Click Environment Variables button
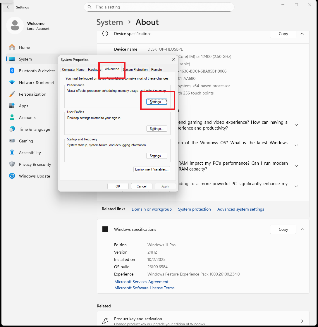 (152, 169)
